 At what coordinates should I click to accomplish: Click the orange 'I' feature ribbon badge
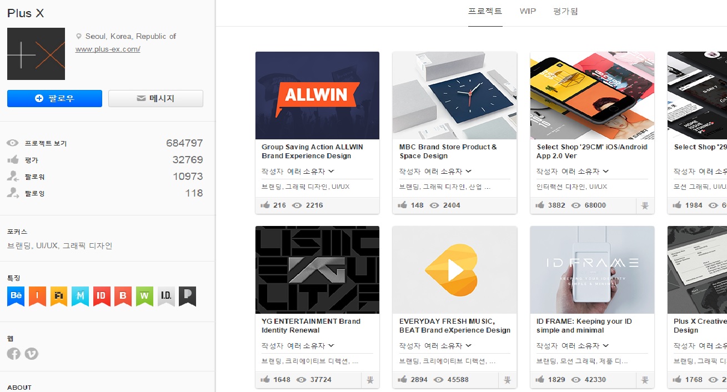point(37,296)
